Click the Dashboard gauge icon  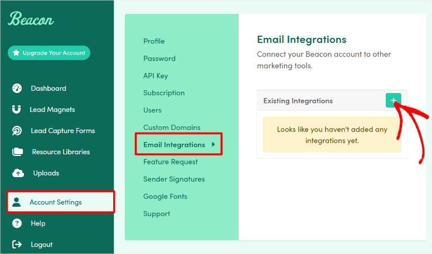pos(17,89)
